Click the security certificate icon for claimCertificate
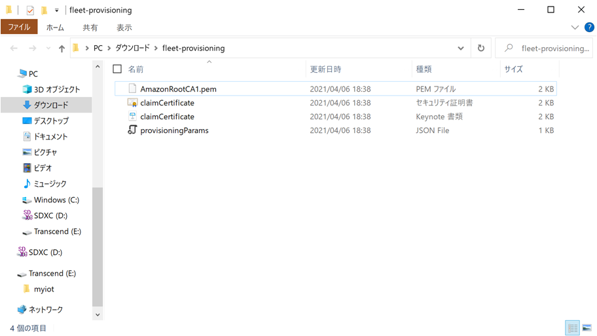597x336 pixels. pos(132,102)
